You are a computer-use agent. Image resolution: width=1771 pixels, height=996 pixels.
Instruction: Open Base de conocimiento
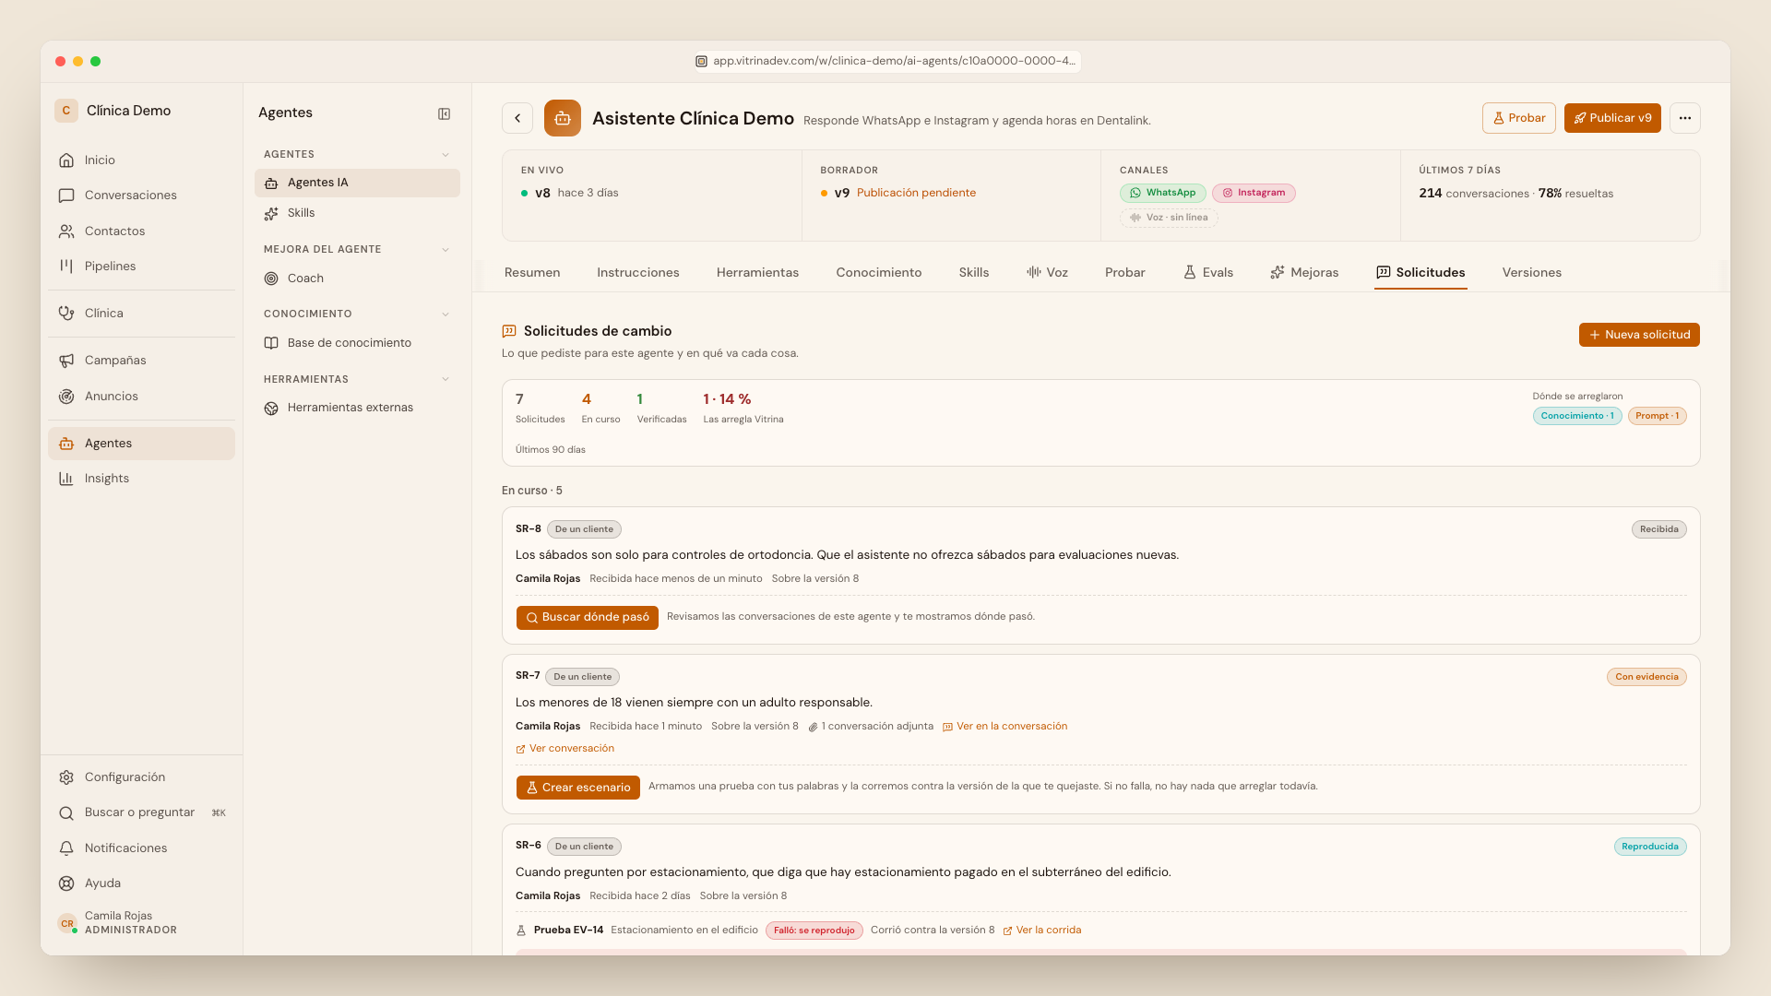[357, 343]
